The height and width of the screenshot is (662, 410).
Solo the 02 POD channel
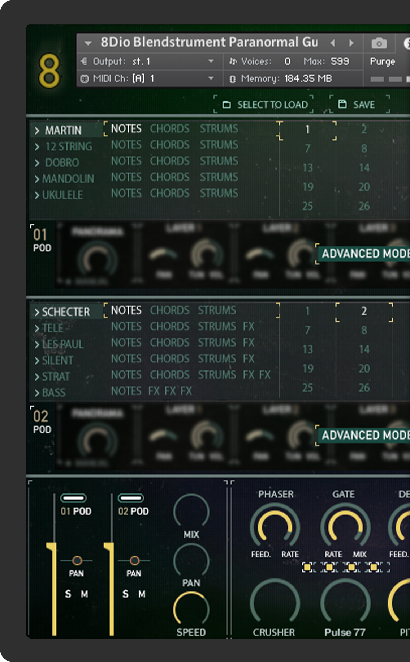125,594
